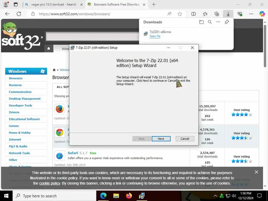
Task: Open more options in Downloads panel
Action: pos(218,22)
